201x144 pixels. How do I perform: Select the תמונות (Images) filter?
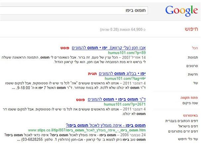(193, 57)
